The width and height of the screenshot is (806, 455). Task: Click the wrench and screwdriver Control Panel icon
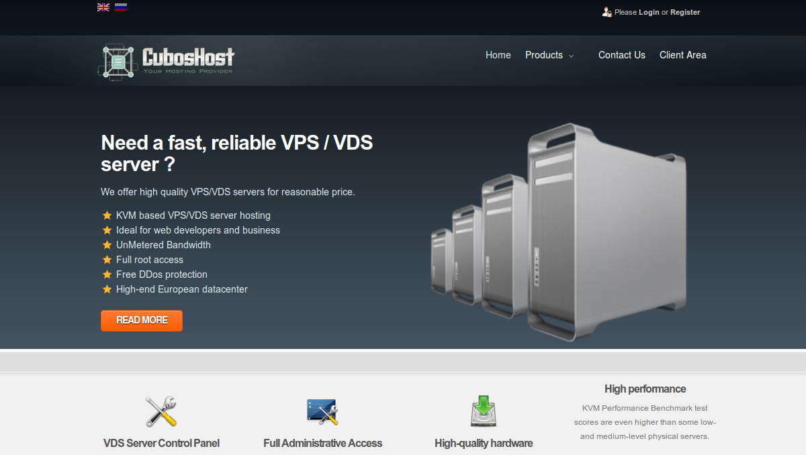pyautogui.click(x=161, y=411)
